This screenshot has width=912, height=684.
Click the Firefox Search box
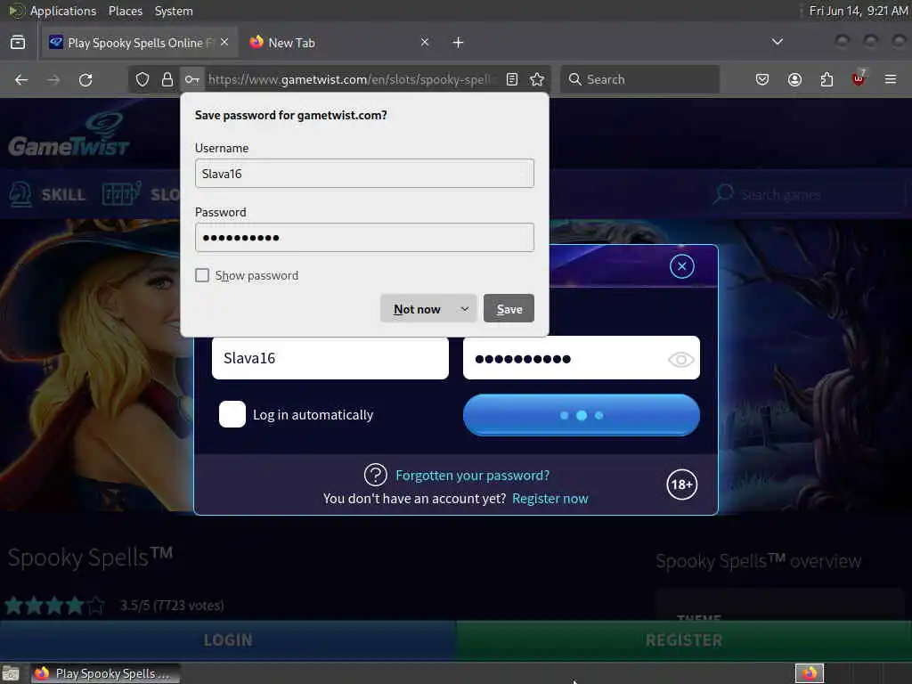(639, 79)
